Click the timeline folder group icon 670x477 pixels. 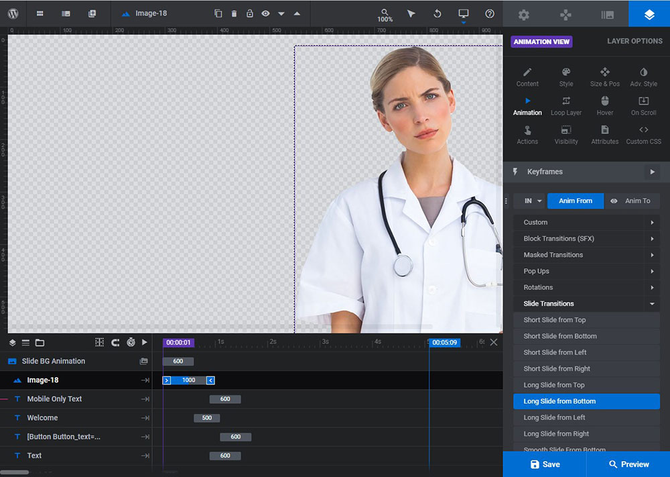tap(40, 343)
